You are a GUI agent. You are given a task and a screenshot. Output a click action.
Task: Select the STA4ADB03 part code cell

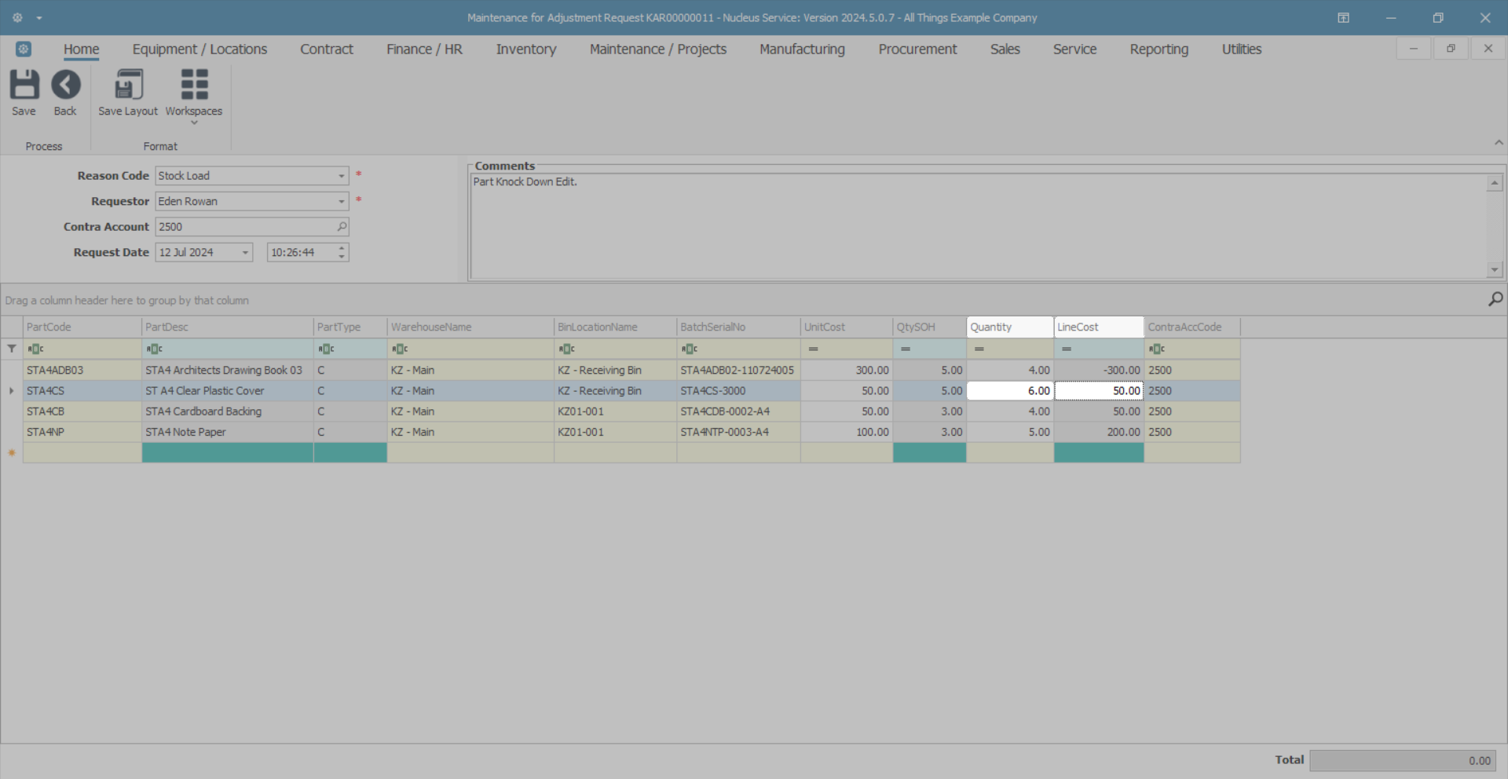point(82,370)
